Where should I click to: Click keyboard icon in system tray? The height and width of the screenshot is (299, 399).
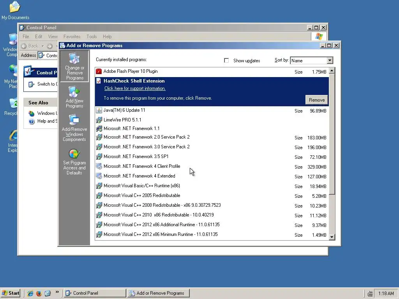(x=370, y=294)
